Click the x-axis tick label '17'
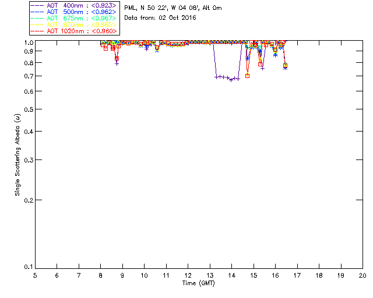The image size is (373, 298). click(297, 275)
